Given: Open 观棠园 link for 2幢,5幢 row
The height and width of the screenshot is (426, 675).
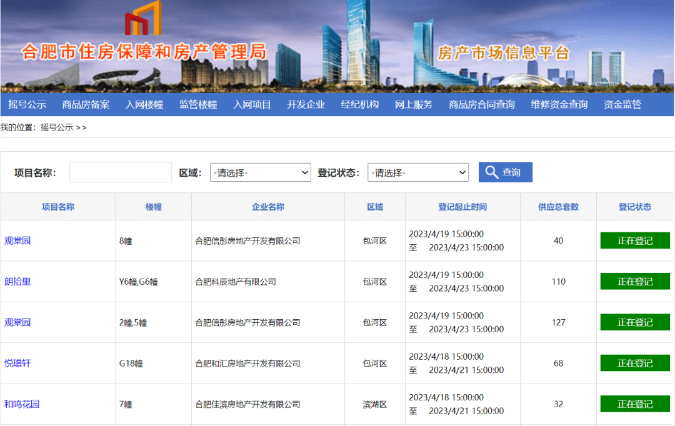Looking at the screenshot, I should point(17,322).
